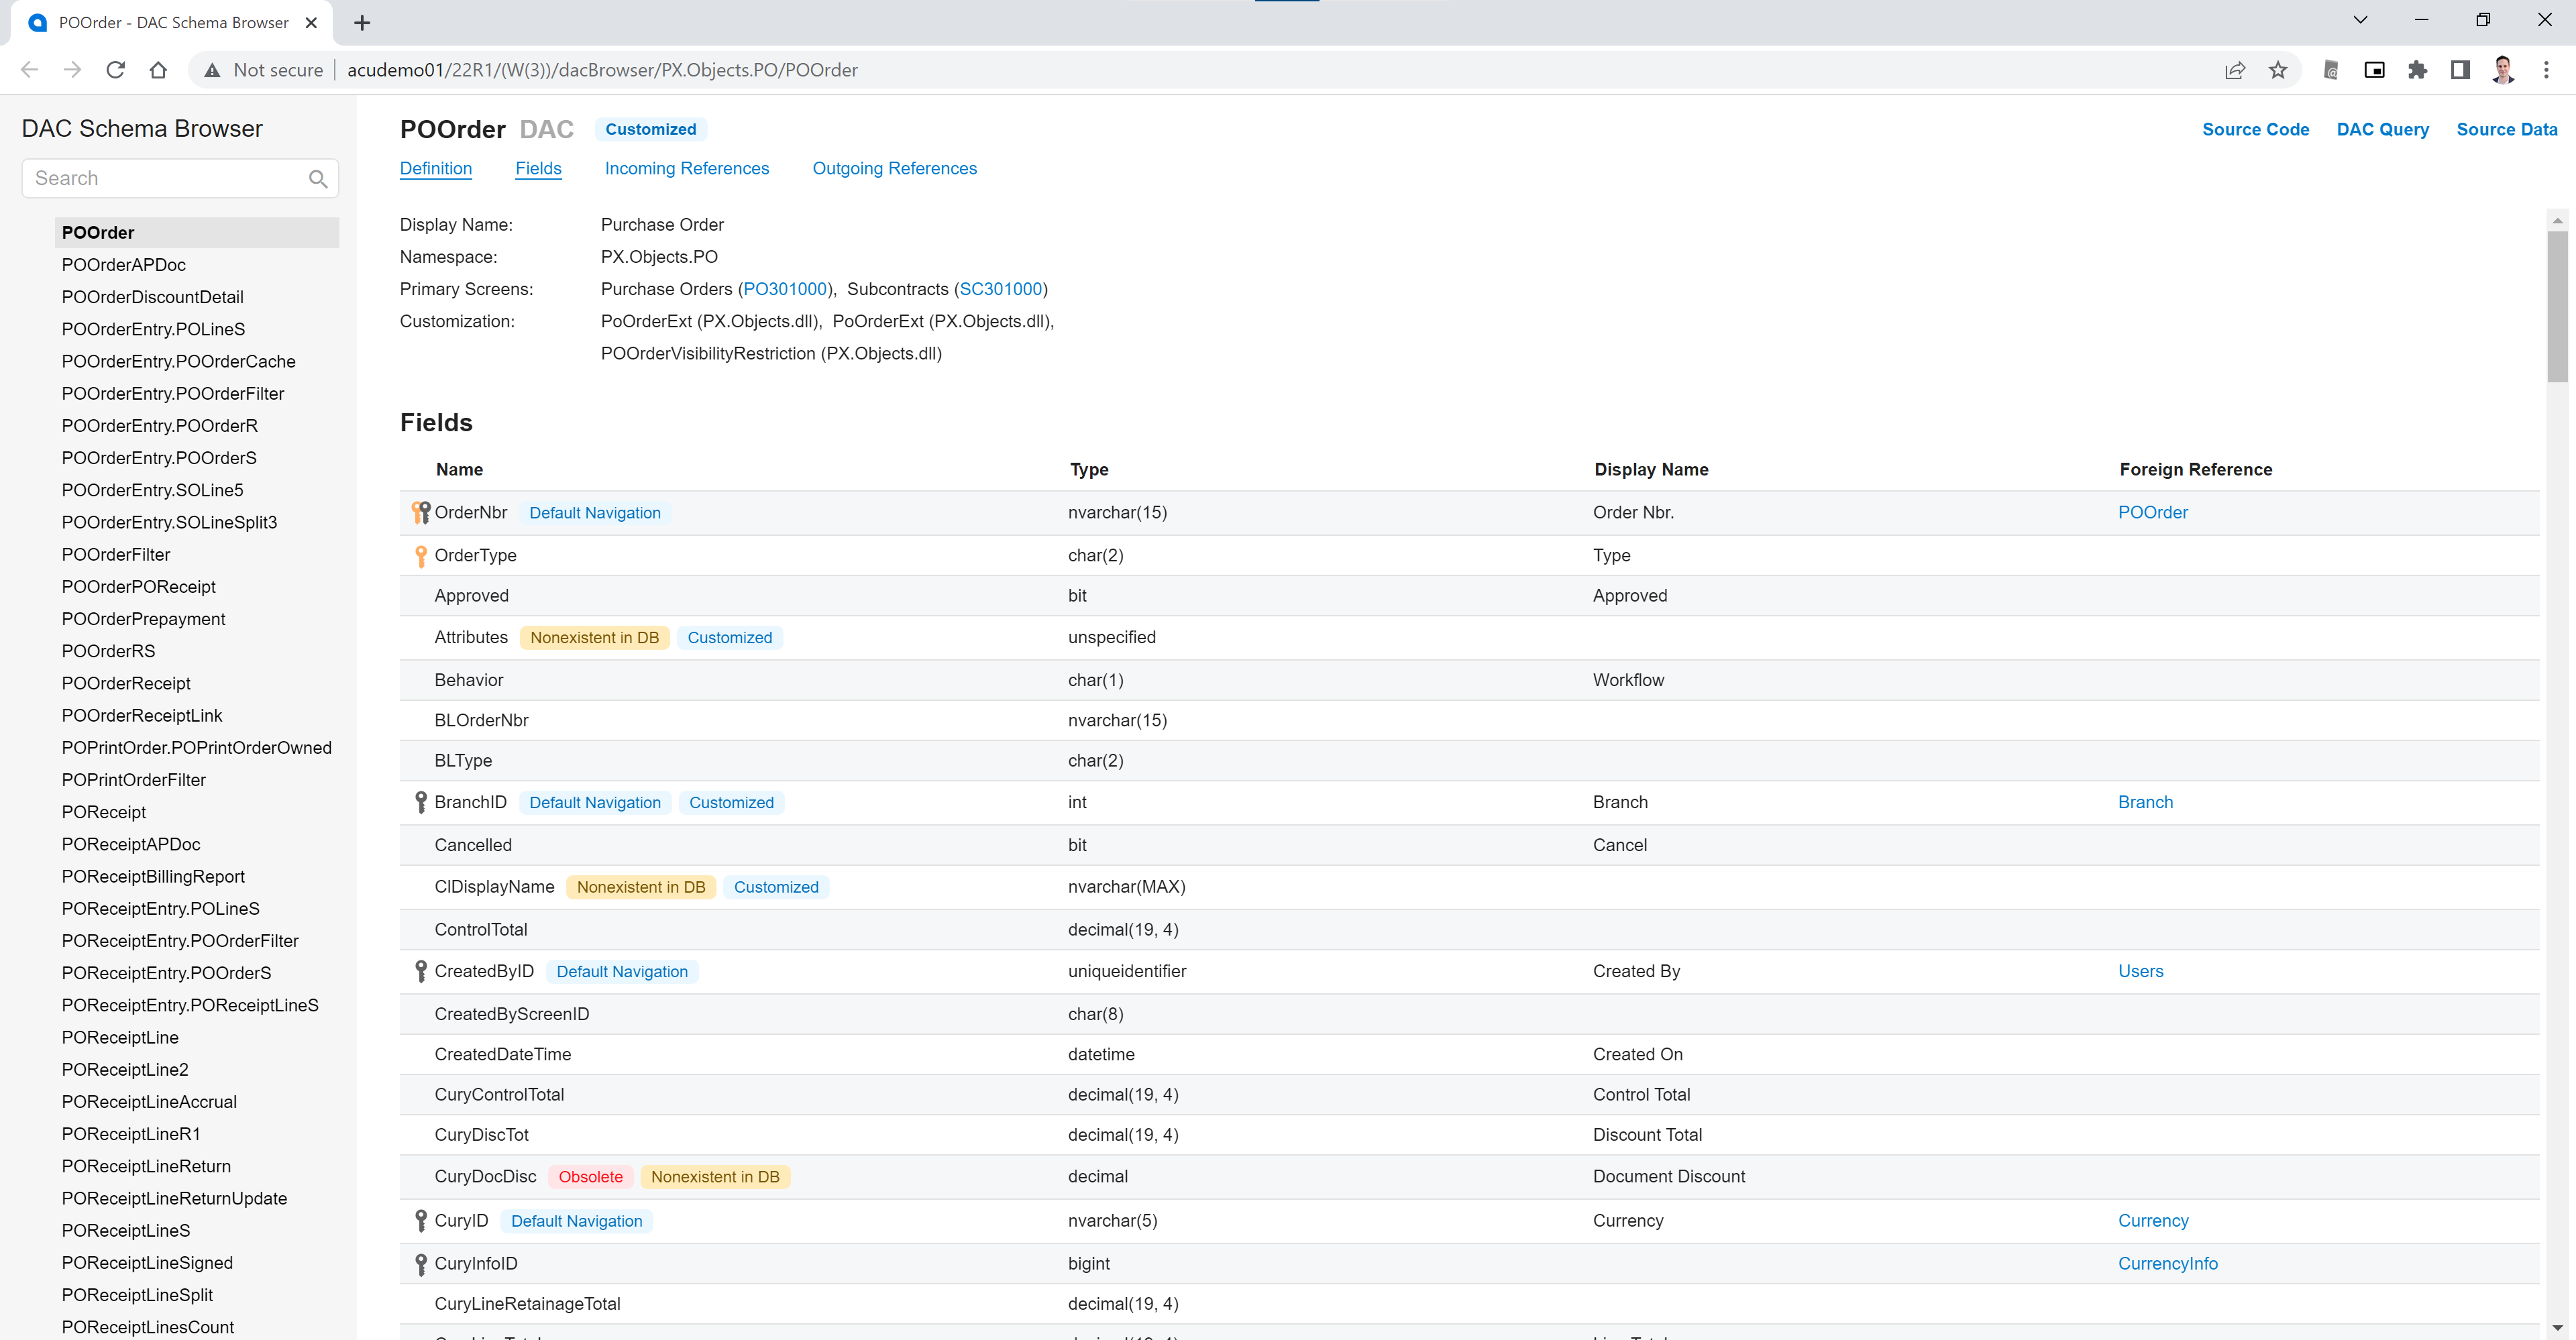Select POOrderAPDoc in the sidebar

[124, 265]
